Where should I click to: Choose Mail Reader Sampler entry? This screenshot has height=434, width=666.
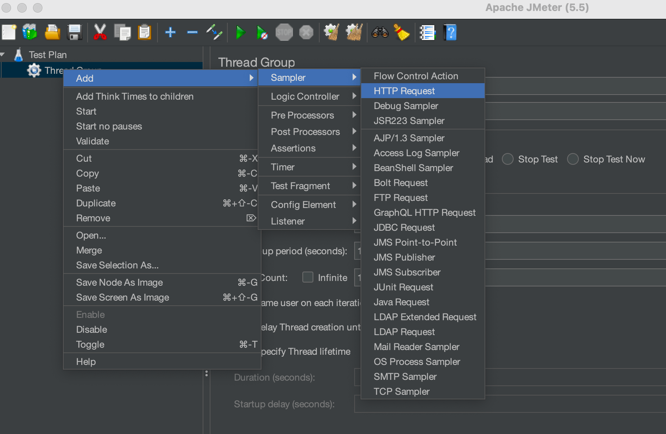423,347
